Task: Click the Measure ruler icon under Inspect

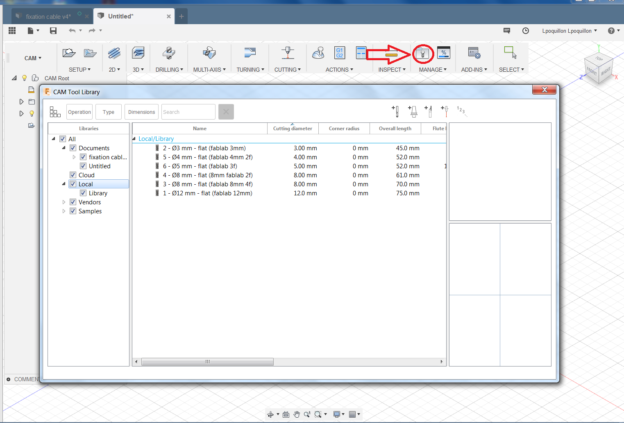Action: click(x=391, y=54)
